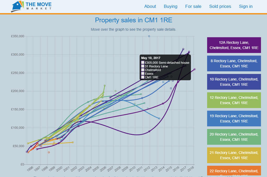
Task: Toggle the £305,000 Semi-detached house legend square
Action: pos(143,62)
